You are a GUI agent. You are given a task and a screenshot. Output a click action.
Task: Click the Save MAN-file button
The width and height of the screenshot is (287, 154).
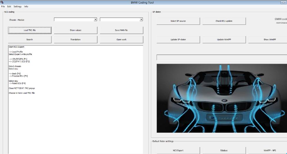pyautogui.click(x=121, y=30)
